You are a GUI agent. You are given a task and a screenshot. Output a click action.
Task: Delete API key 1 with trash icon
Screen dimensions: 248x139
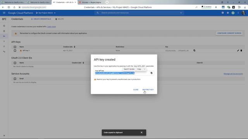coord(241,51)
